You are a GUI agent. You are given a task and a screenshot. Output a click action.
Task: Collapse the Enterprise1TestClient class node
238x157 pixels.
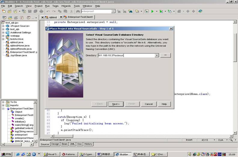click(x=3, y=109)
